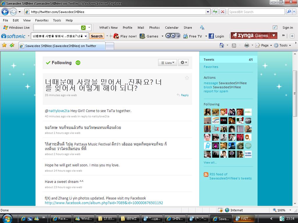The image size is (298, 223).
Task: Open the Help menu
Action: pyautogui.click(x=69, y=20)
